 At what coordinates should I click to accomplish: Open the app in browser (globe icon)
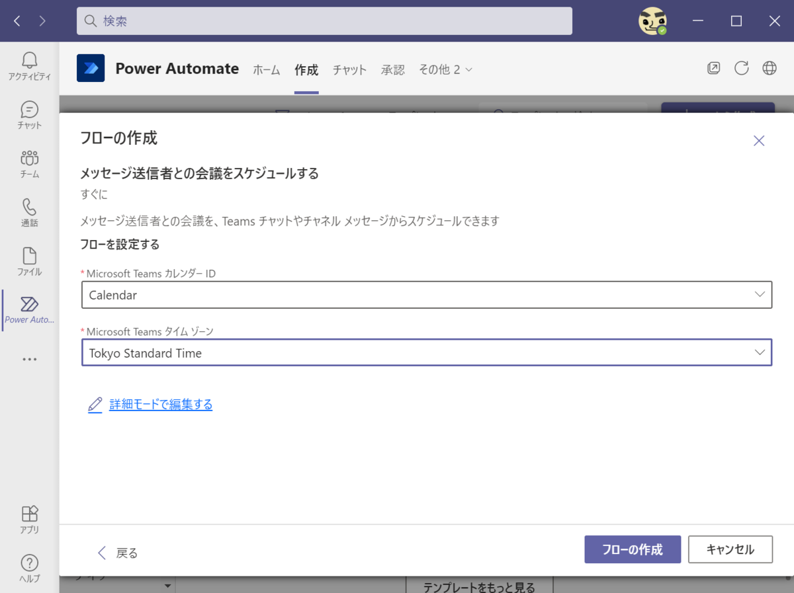(769, 68)
